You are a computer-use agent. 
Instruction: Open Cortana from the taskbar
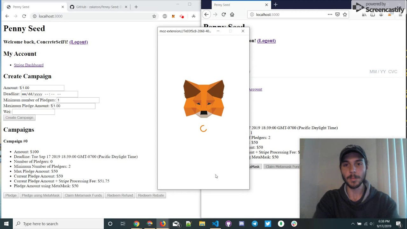coord(110,224)
